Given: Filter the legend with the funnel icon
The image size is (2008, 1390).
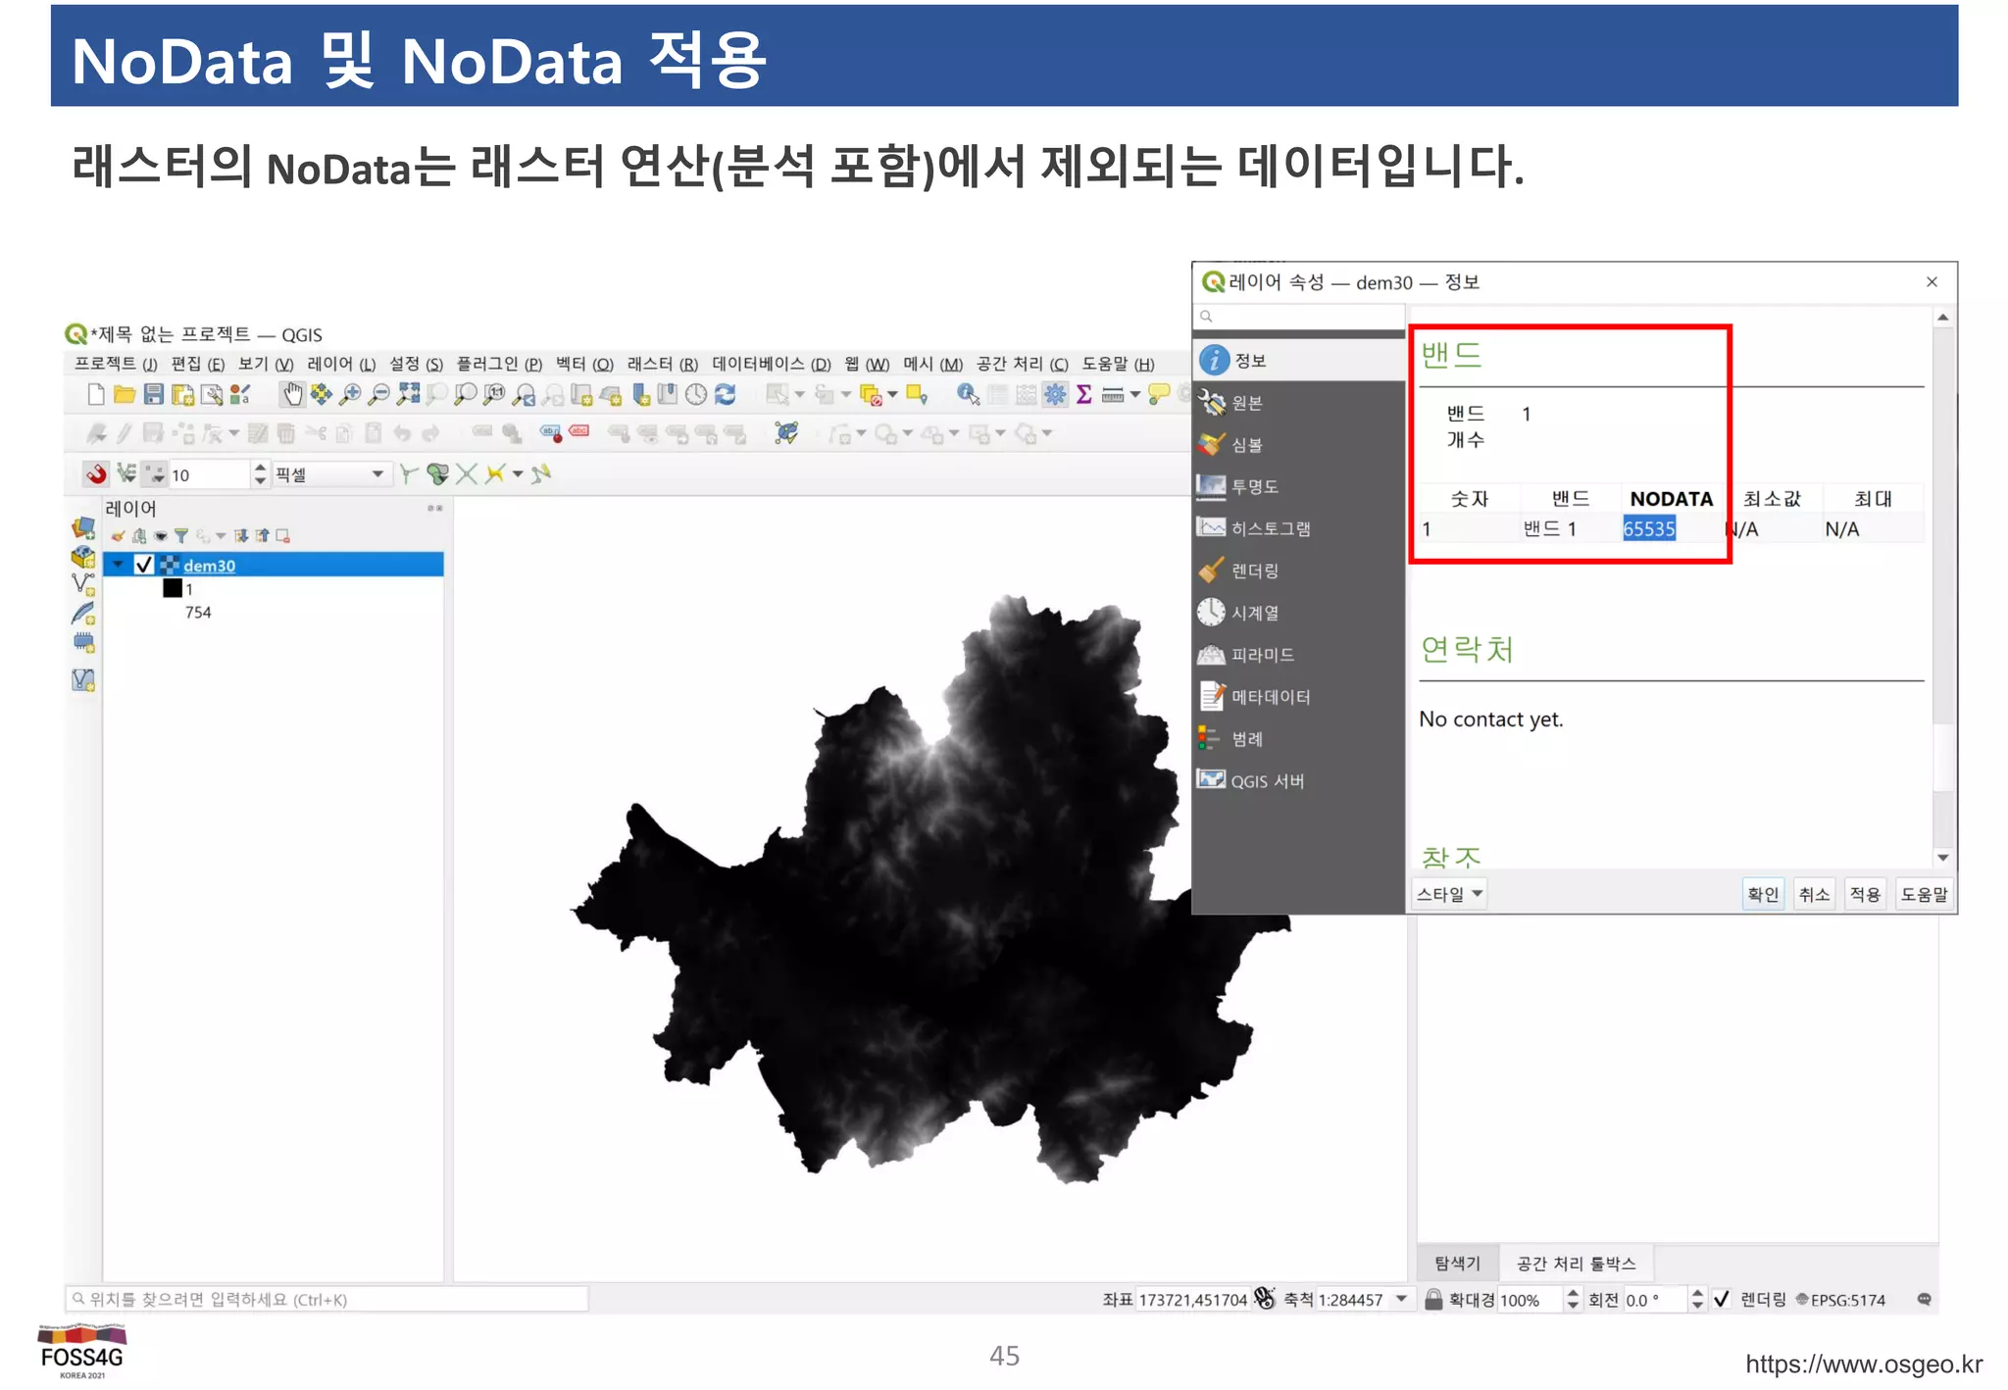Looking at the screenshot, I should (180, 536).
